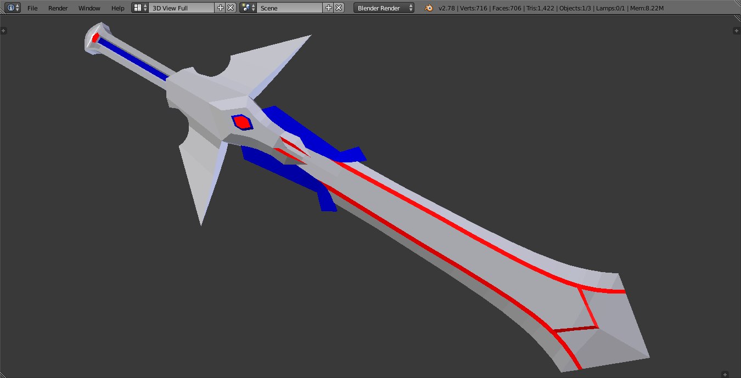Screen dimensions: 741x378
Task: Open the File menu
Action: 32,8
